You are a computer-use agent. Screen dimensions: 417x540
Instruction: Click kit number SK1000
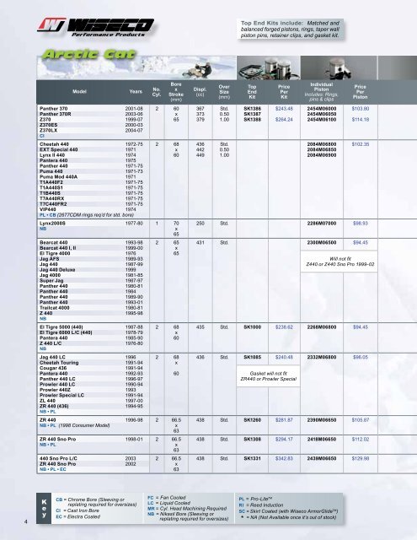(x=253, y=327)
